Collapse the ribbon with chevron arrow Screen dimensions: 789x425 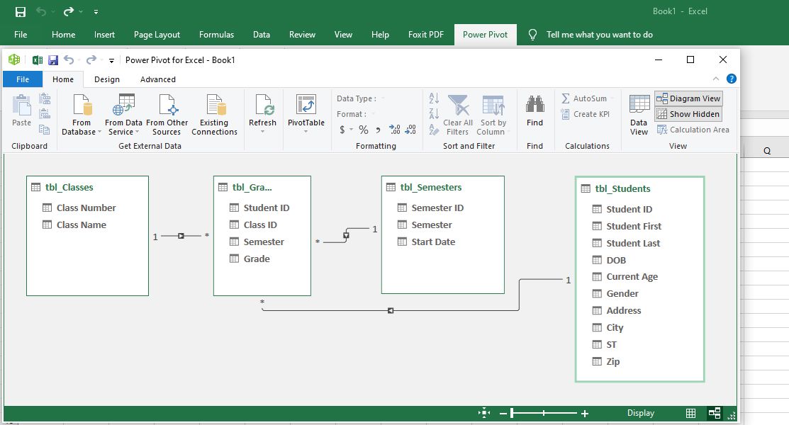point(715,79)
